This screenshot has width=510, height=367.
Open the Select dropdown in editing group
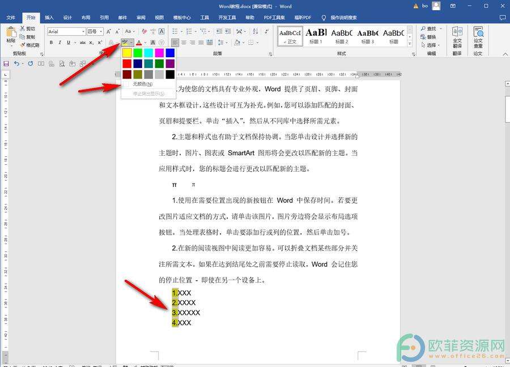(430, 45)
